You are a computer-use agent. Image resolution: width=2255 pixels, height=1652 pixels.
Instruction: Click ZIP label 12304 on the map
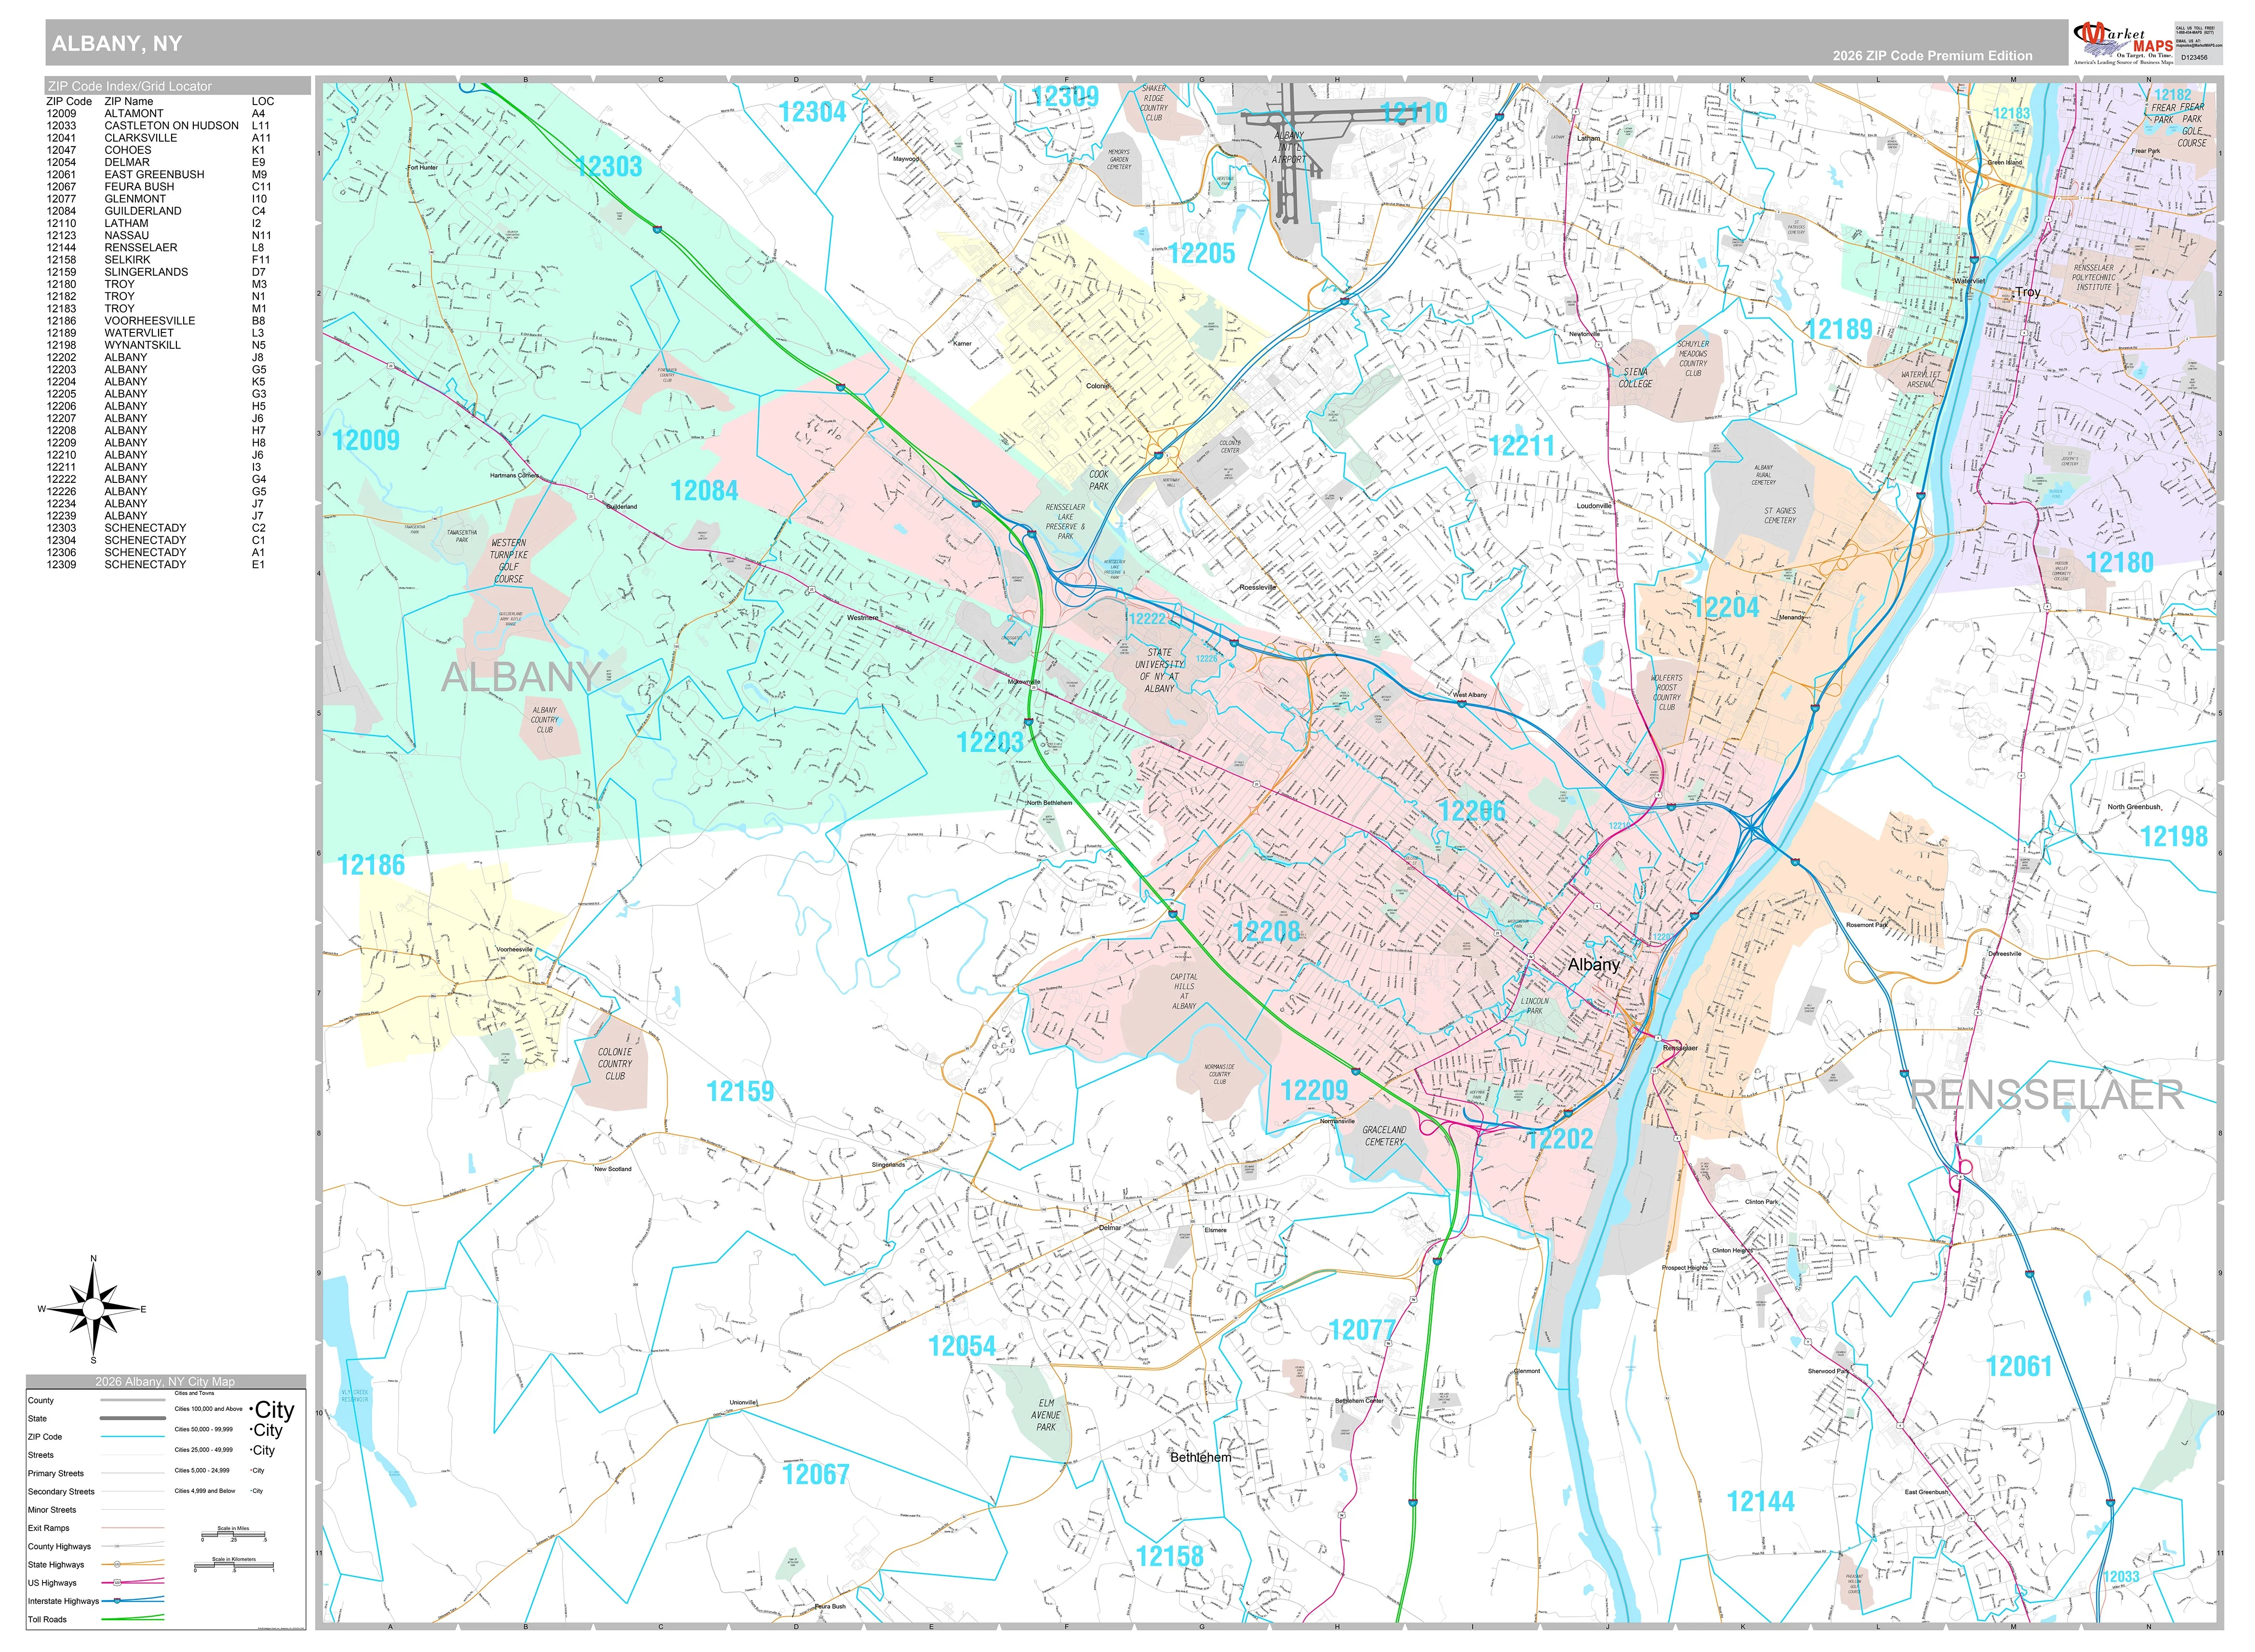point(812,112)
